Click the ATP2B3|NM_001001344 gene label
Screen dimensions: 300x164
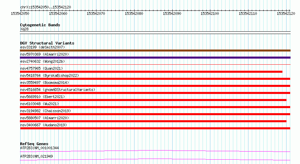click(x=39, y=148)
